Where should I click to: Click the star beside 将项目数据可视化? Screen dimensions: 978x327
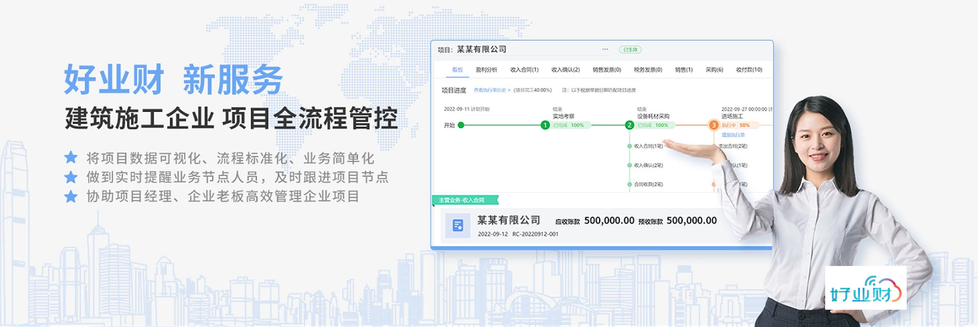tap(71, 158)
